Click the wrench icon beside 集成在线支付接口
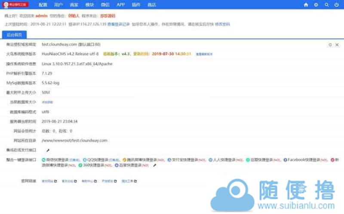 pos(48,150)
